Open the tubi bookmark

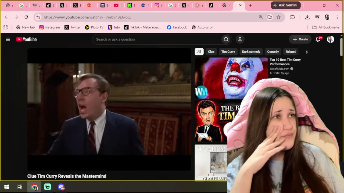click(114, 27)
